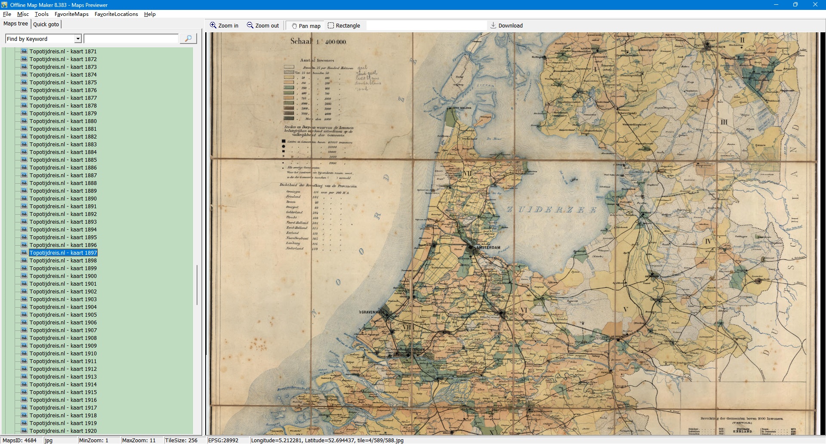This screenshot has height=444, width=826.
Task: Click the map icon beside kaart 1871
Action: pyautogui.click(x=24, y=51)
